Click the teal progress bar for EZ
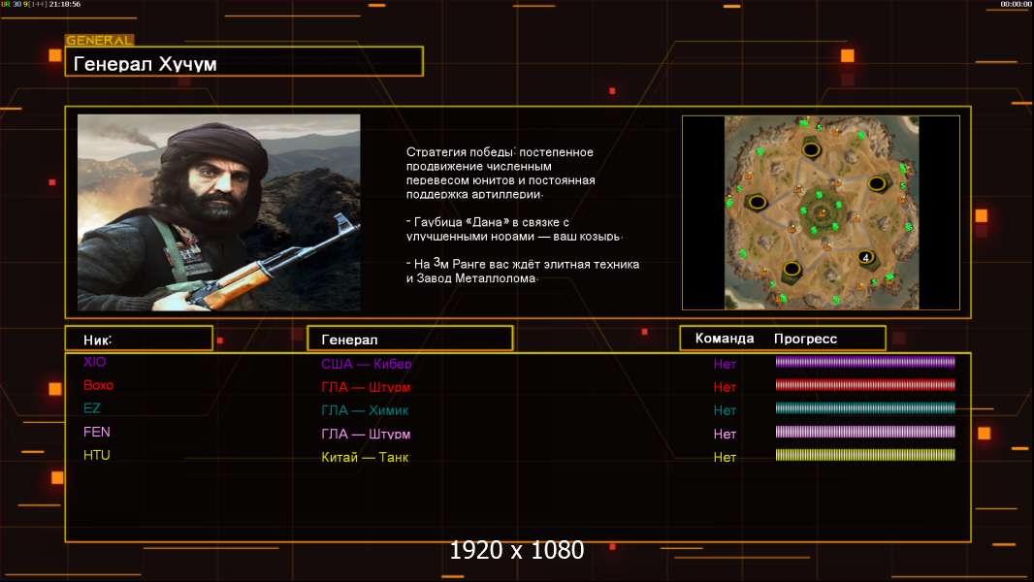 click(x=865, y=408)
